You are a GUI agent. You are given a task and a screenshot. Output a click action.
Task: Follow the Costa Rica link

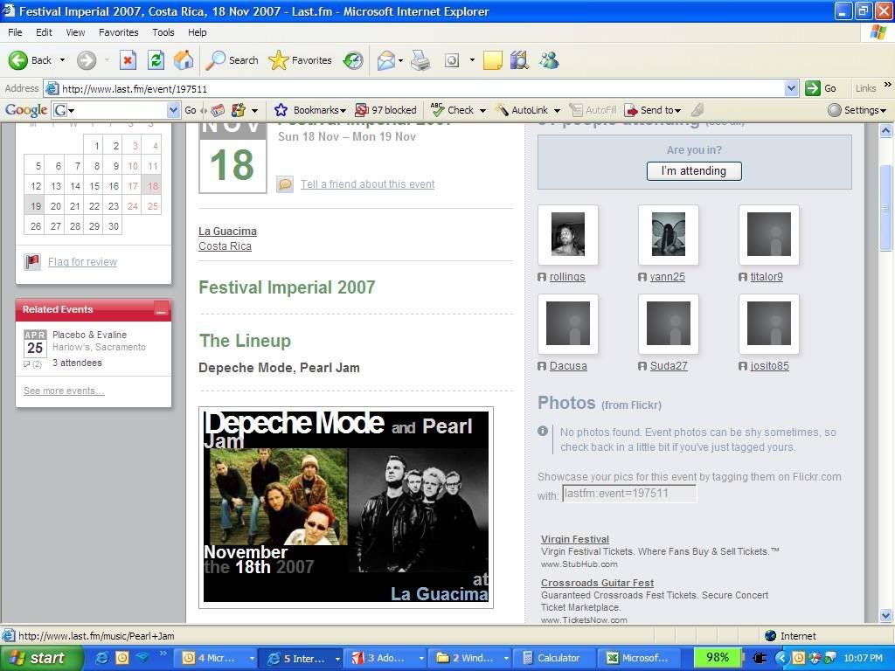click(x=225, y=246)
